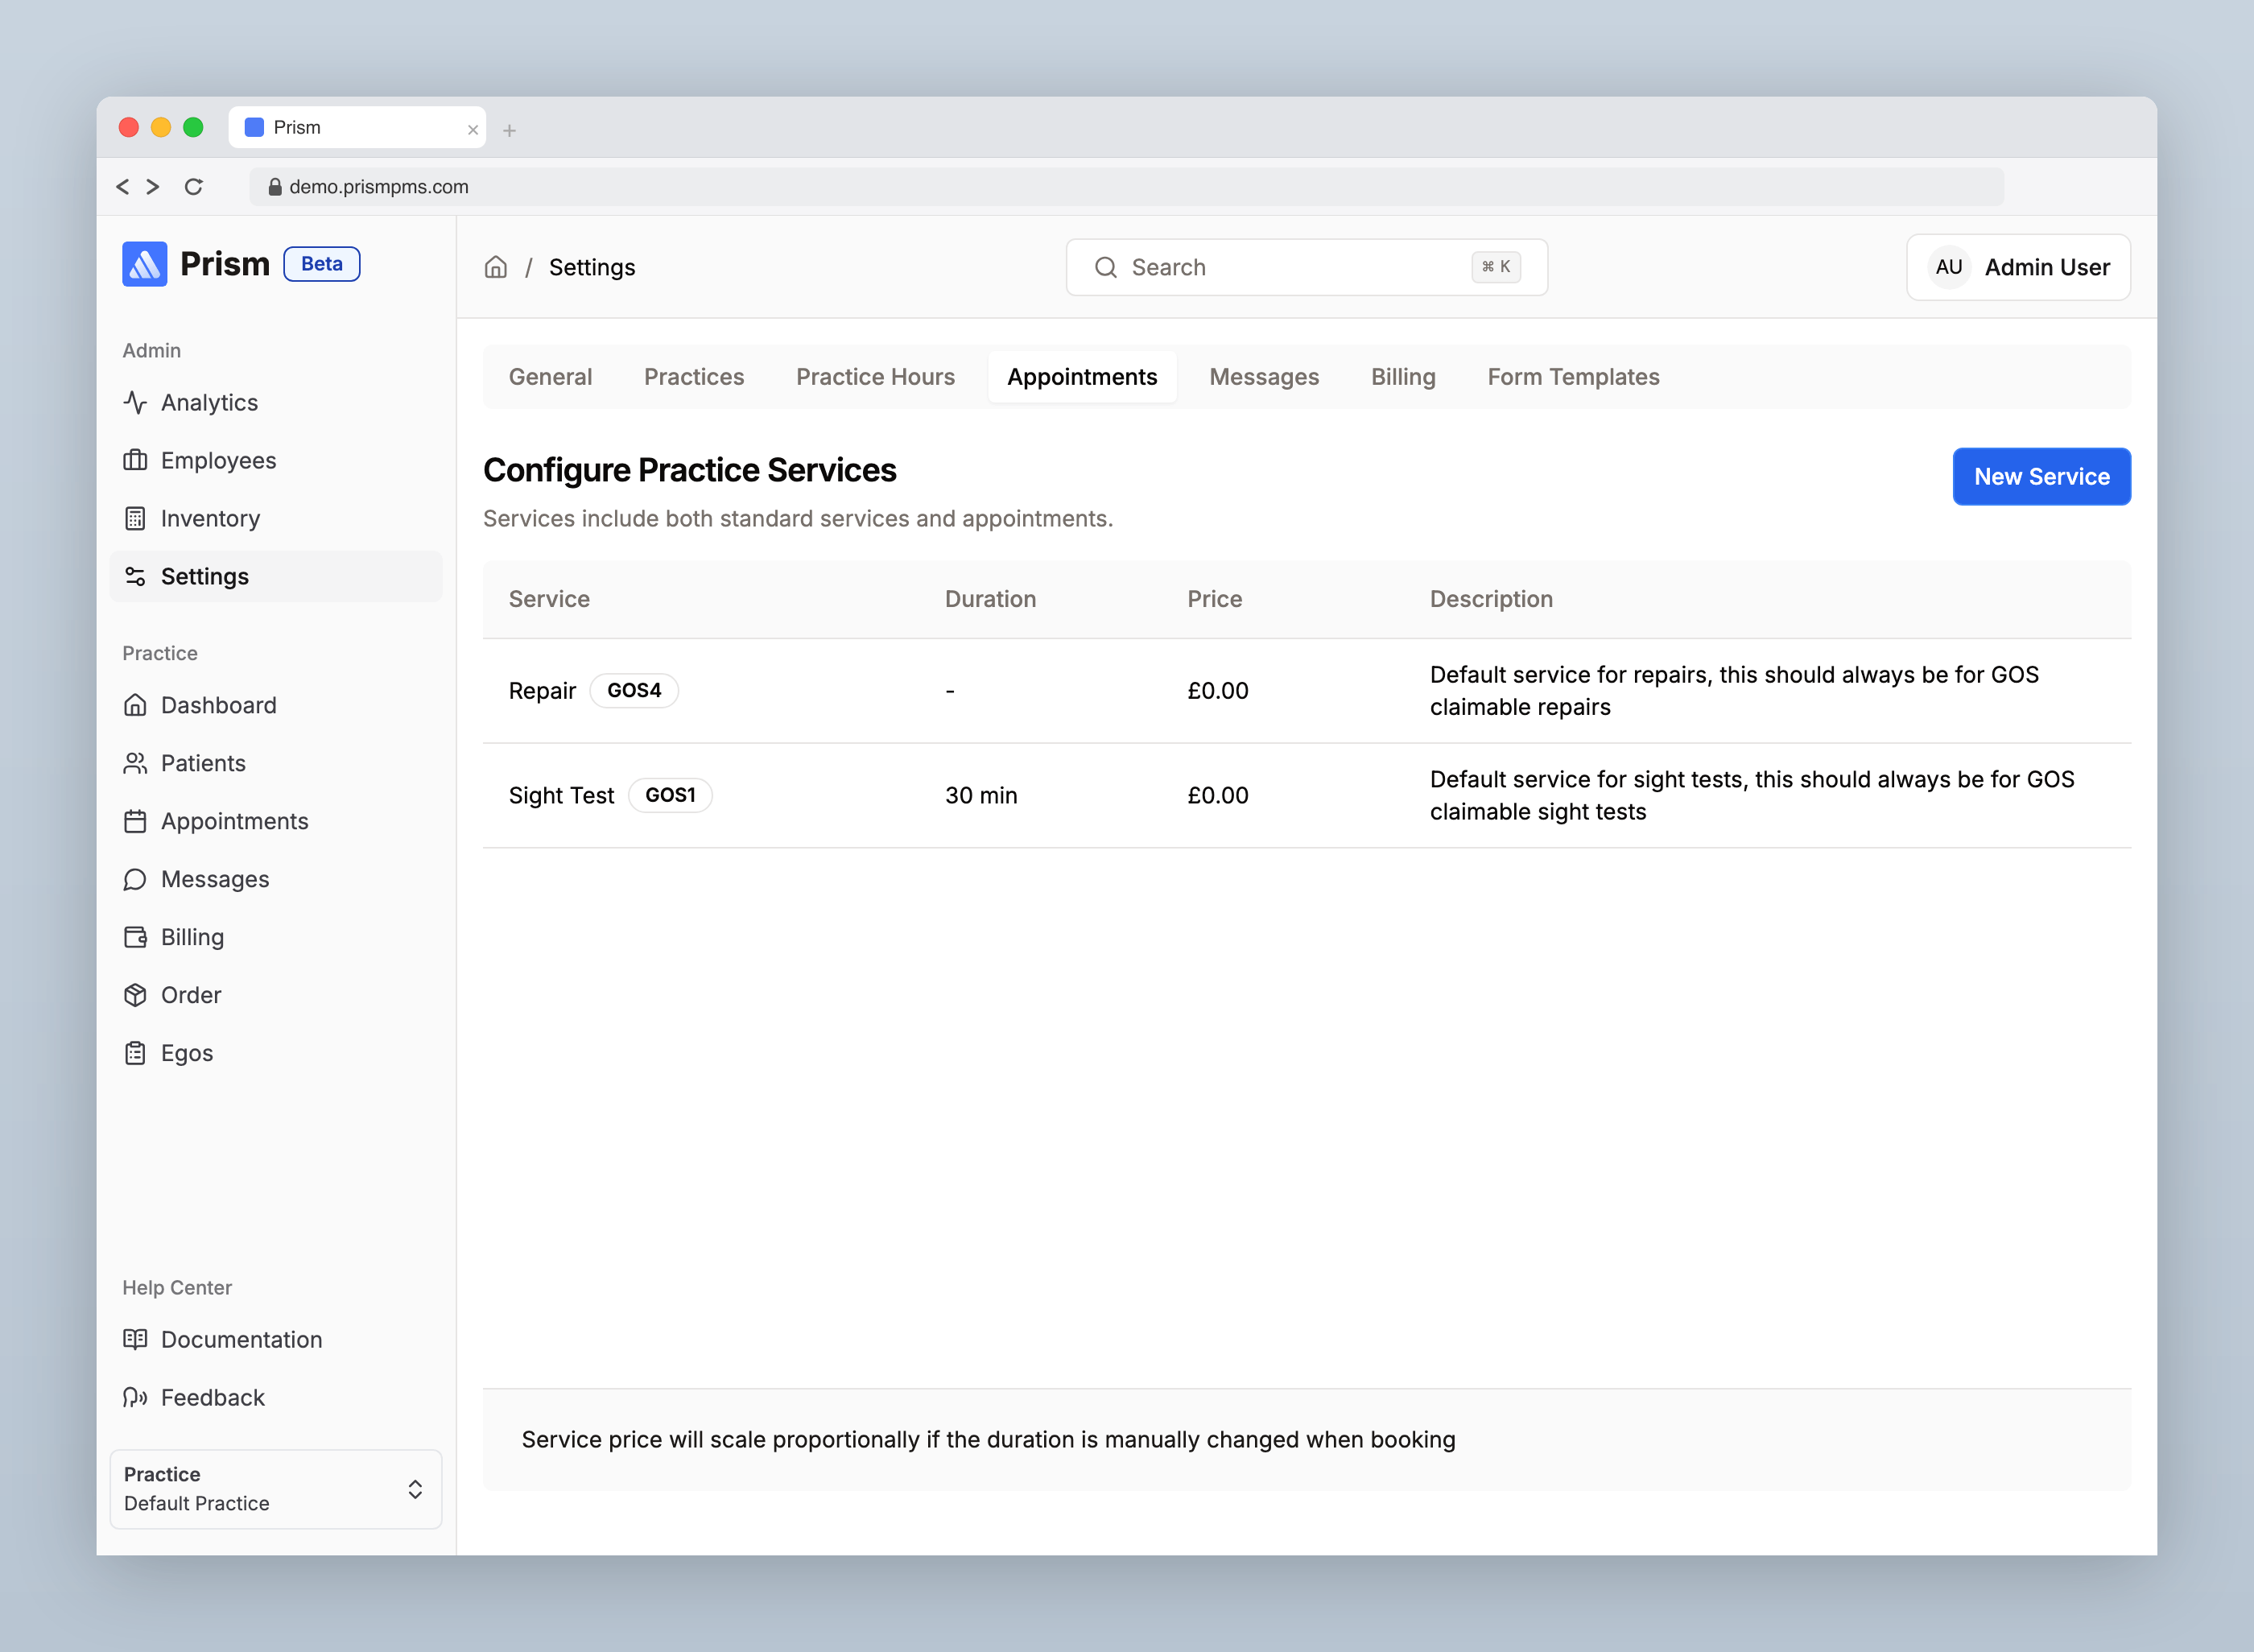Switch to the Form Templates tab
The width and height of the screenshot is (2254, 1652).
click(1572, 377)
